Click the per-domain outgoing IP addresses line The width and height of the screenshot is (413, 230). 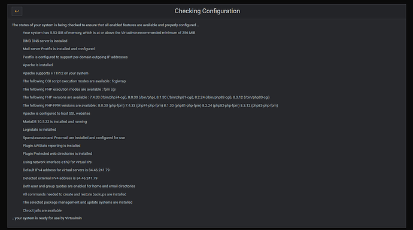[x=75, y=57]
